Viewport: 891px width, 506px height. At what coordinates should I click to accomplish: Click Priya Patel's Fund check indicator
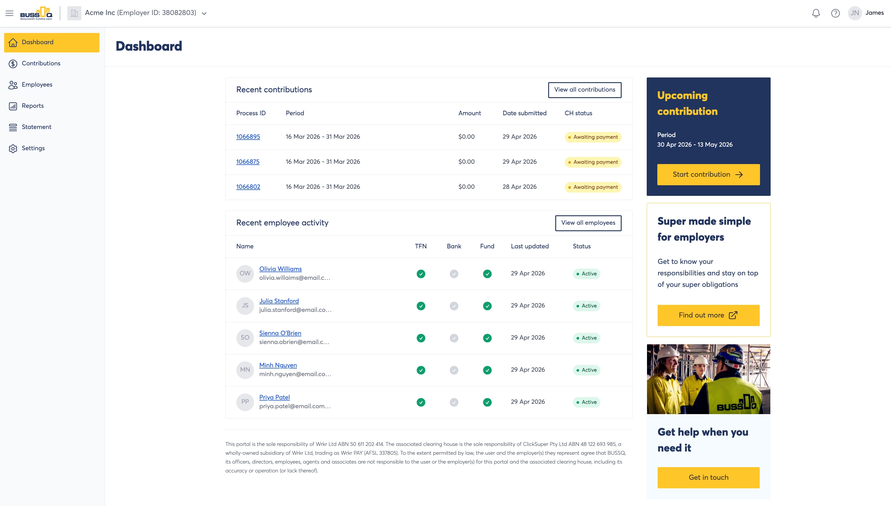(x=487, y=402)
